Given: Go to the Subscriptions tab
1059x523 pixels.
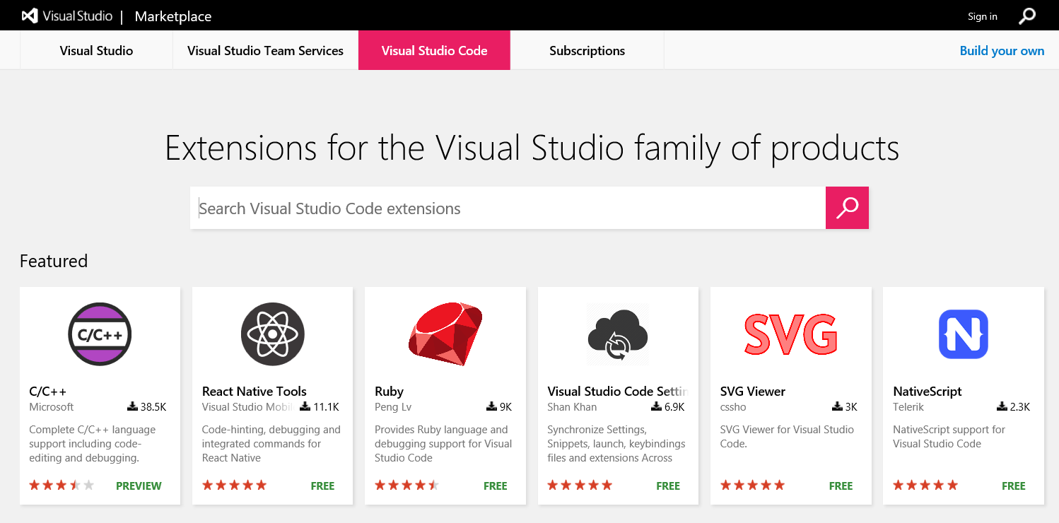Looking at the screenshot, I should pyautogui.click(x=587, y=51).
